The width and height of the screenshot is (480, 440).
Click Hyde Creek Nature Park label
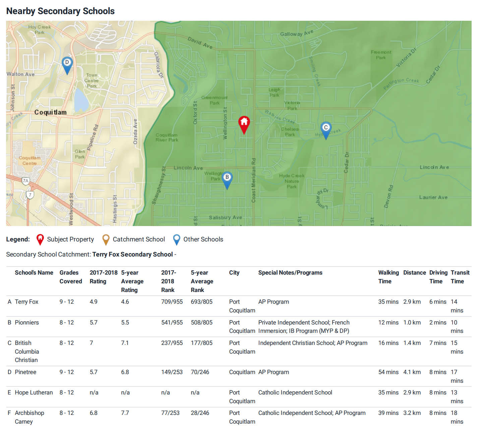point(292,181)
